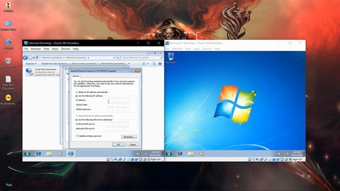This screenshot has height=191, width=340.
Task: Open Devices menu in Exercise4 VirtualBox window
Action: 65,49
